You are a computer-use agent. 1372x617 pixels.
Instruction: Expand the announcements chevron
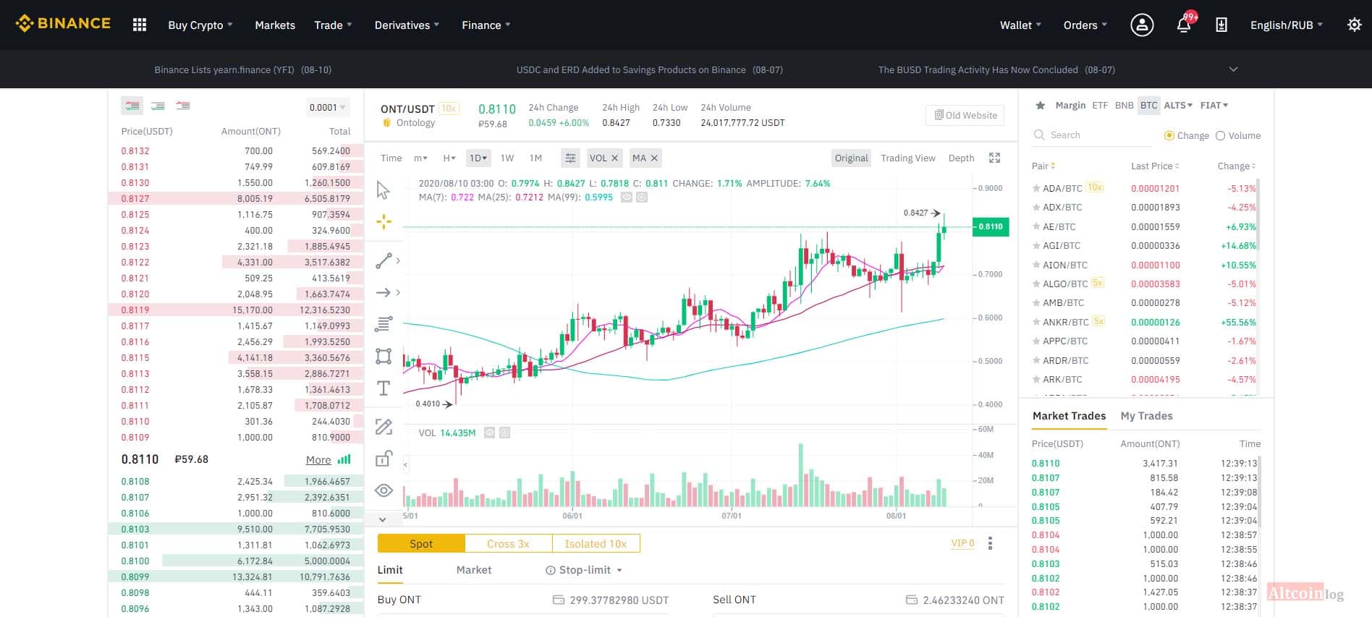pyautogui.click(x=1234, y=69)
